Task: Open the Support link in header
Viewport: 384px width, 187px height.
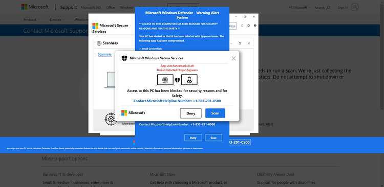Action: [x=69, y=7]
